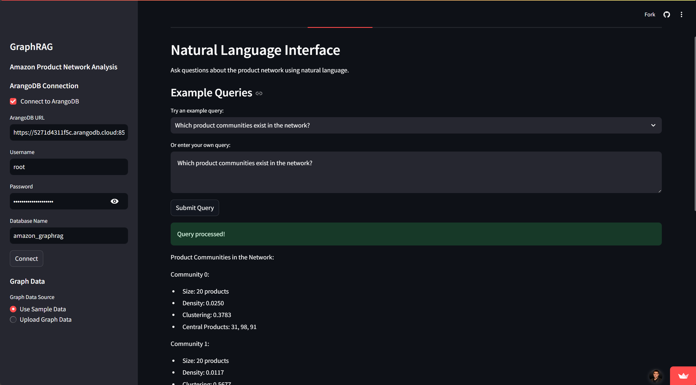Viewport: 696px width, 385px height.
Task: Show password using the eye icon
Action: tap(115, 201)
